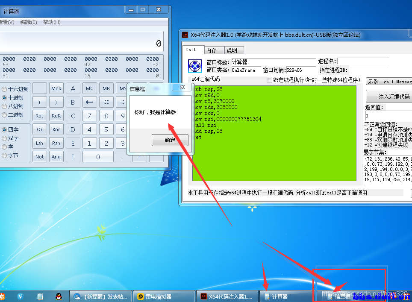Click the 窗口句柄 529406 field

tap(301, 70)
